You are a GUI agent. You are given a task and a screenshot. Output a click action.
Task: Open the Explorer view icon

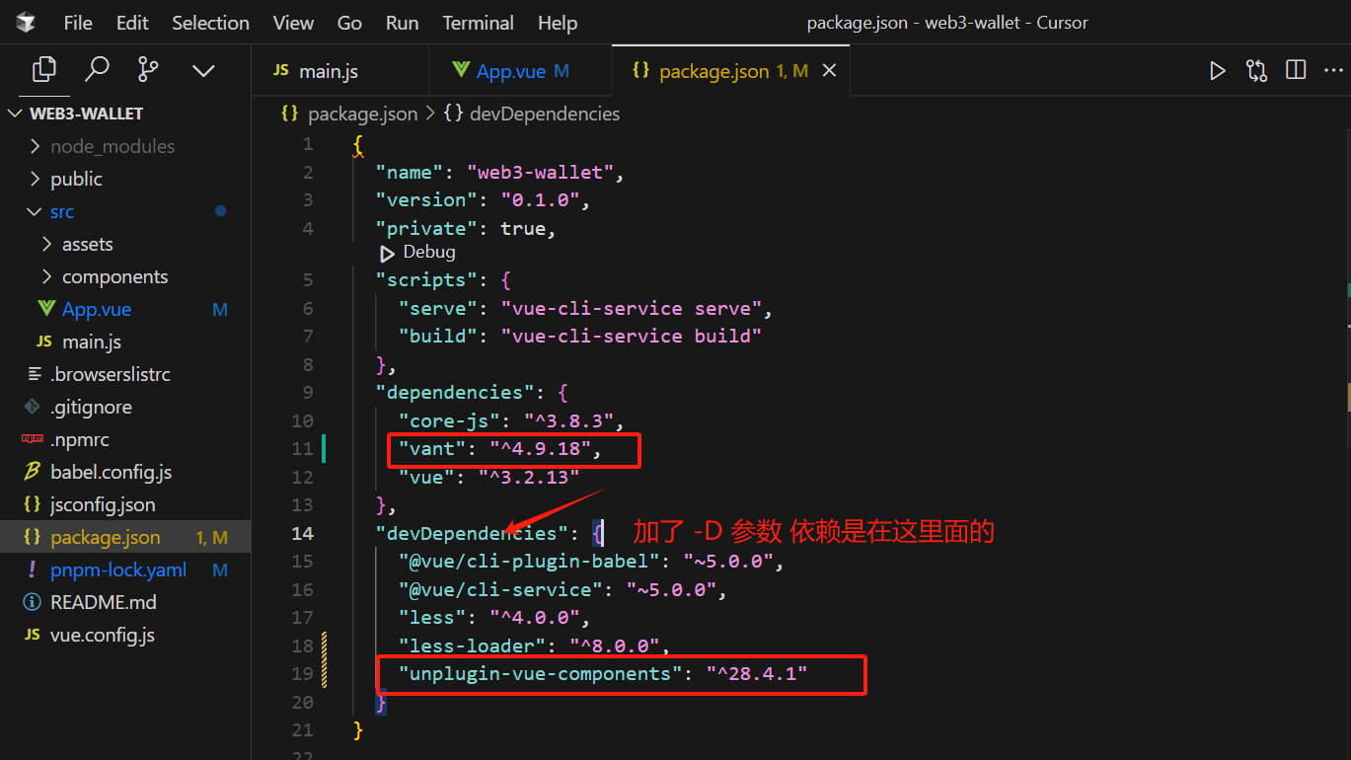click(44, 69)
